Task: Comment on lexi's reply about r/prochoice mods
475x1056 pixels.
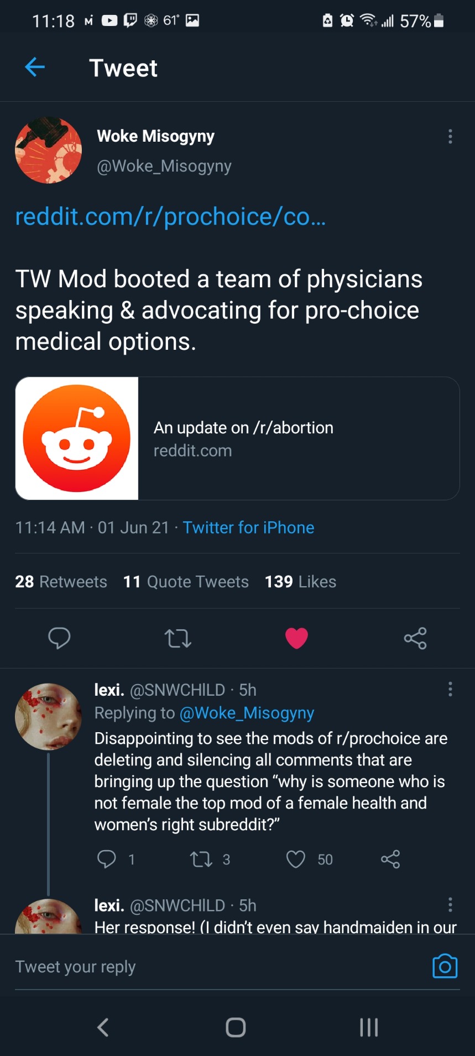Action: [107, 859]
